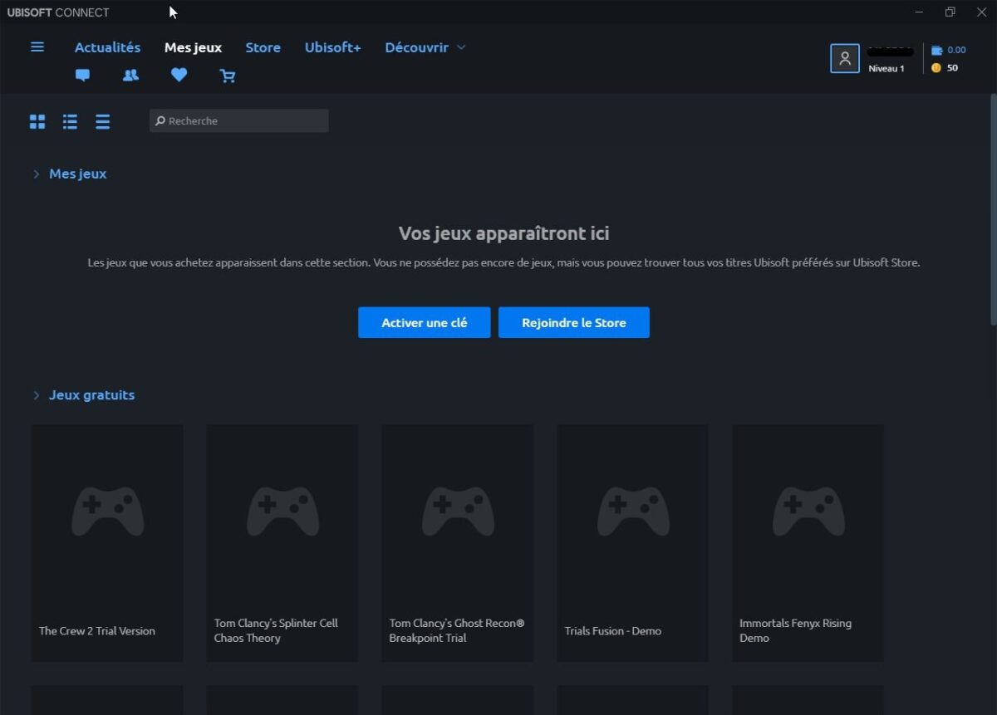Open Ghost Recon Breakpoint Trial tile
The height and width of the screenshot is (715, 997).
coord(458,543)
